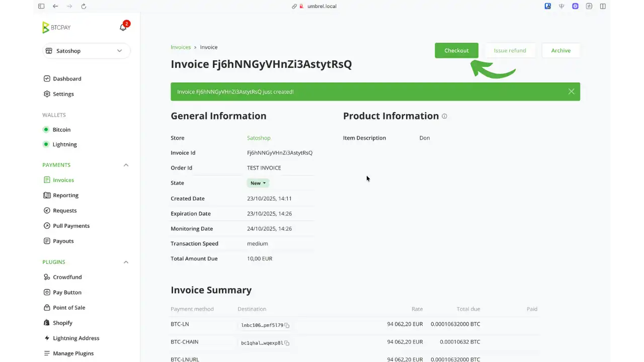
Task: Click the umbrel.local address bar
Action: (321, 6)
